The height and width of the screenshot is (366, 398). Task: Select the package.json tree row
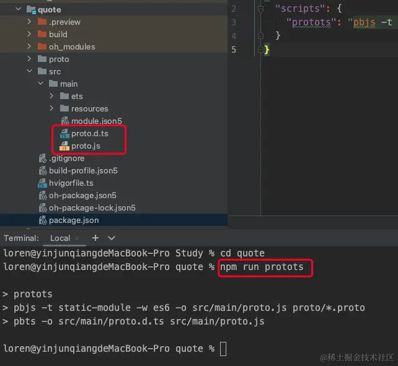(x=113, y=220)
